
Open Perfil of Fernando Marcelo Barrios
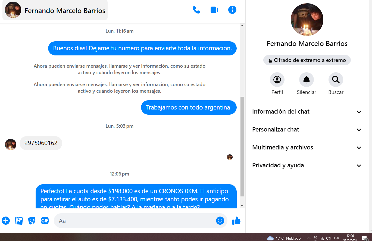pyautogui.click(x=277, y=80)
